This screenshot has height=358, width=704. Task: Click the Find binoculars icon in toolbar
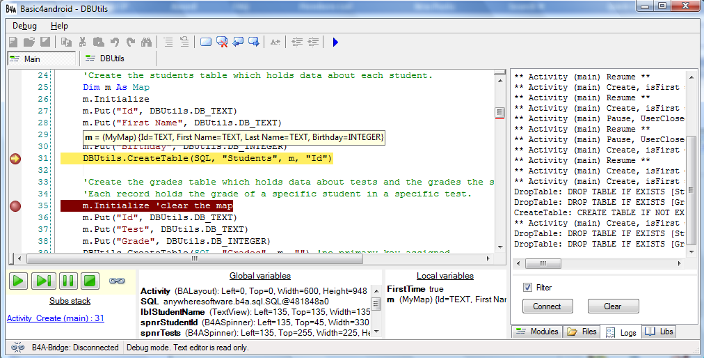146,42
